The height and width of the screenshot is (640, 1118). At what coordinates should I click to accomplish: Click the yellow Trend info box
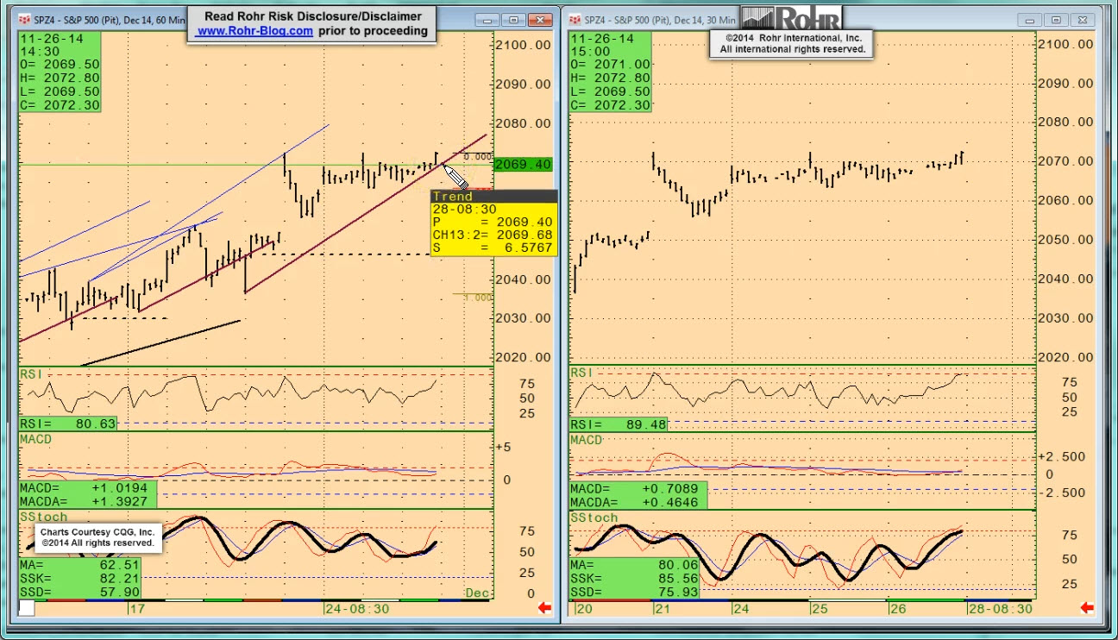click(493, 223)
